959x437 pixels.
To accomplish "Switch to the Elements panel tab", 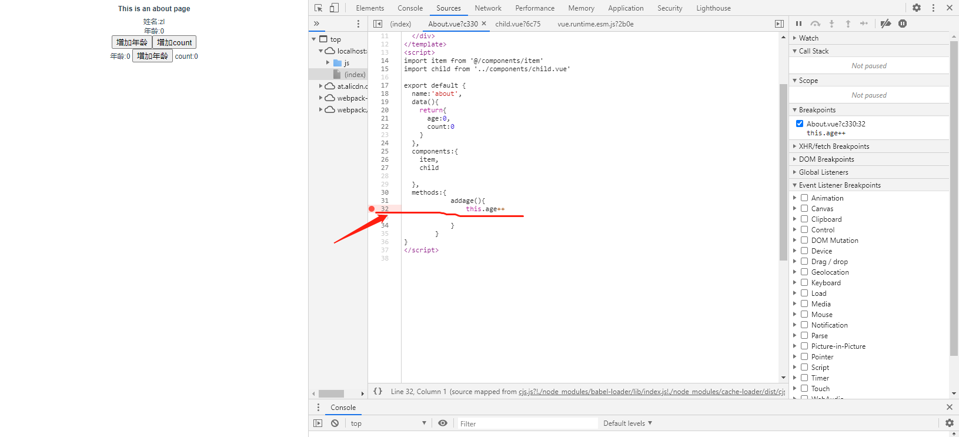I will [x=370, y=8].
